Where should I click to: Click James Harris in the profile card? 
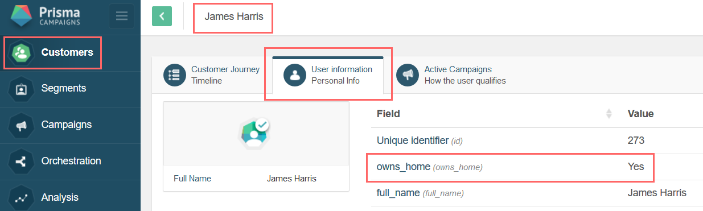[291, 179]
